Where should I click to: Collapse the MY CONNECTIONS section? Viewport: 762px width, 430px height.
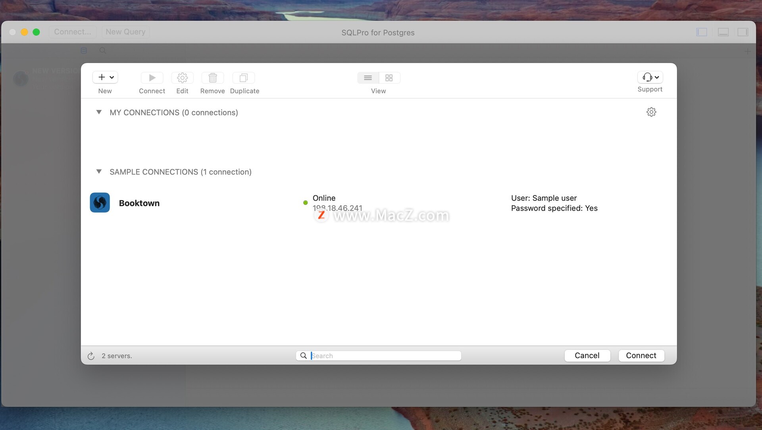coord(99,112)
